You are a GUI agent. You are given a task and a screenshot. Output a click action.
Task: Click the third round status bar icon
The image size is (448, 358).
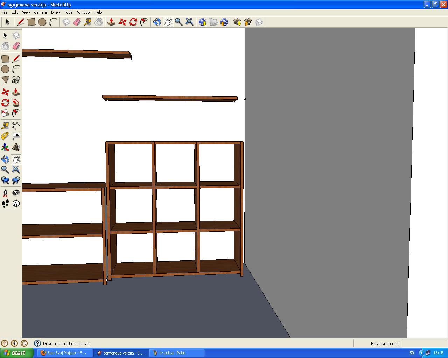click(x=24, y=343)
